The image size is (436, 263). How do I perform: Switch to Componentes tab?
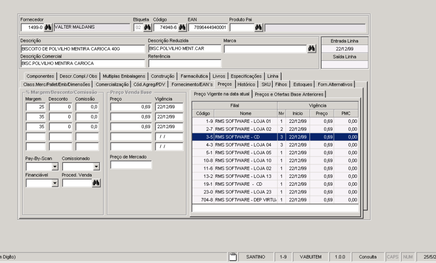point(40,76)
